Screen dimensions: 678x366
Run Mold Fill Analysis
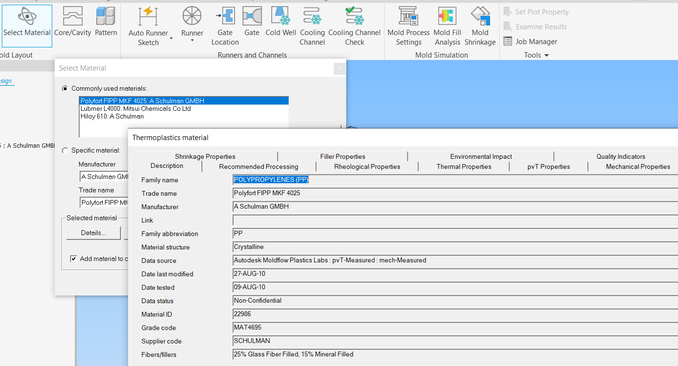(x=447, y=17)
